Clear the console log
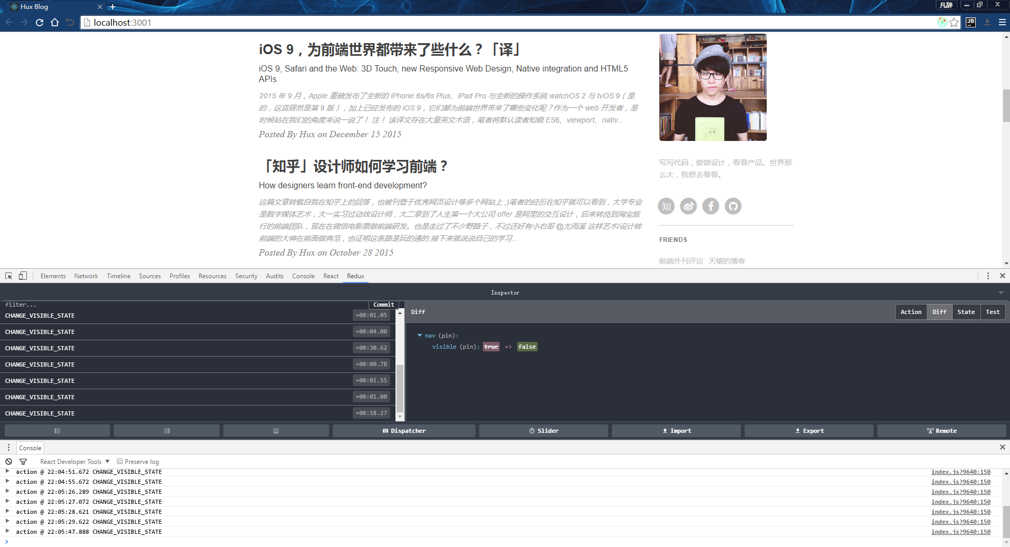Viewport: 1010px width, 547px height. [x=9, y=461]
